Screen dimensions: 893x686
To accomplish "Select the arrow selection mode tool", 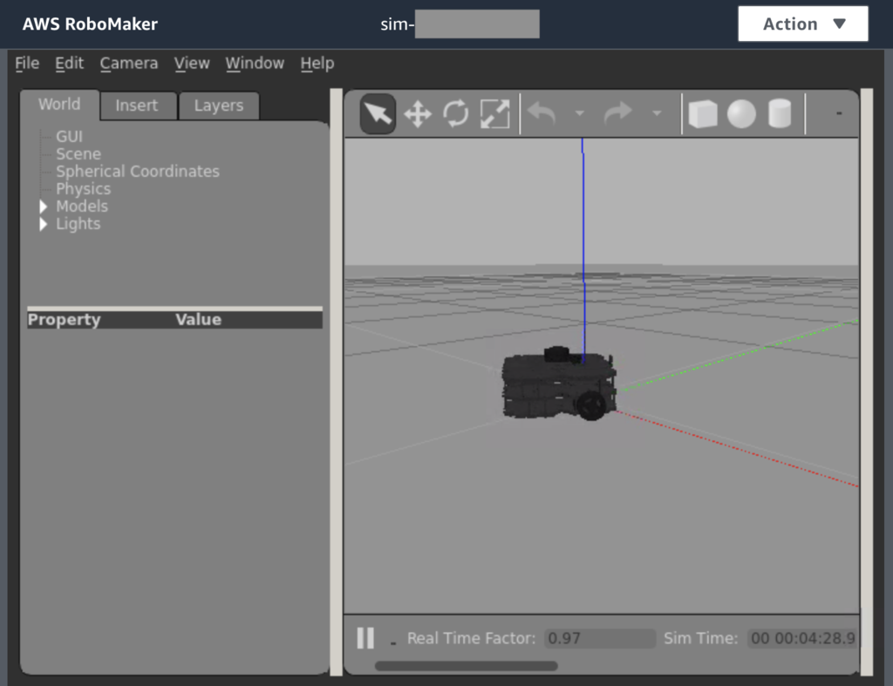I will [378, 114].
